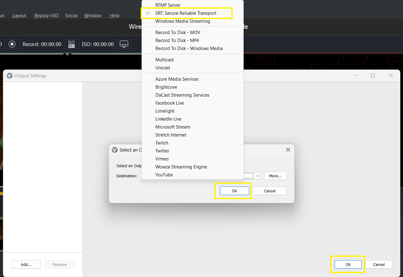The height and width of the screenshot is (277, 403).
Task: Pick Brightcove from the list
Action: [192, 87]
